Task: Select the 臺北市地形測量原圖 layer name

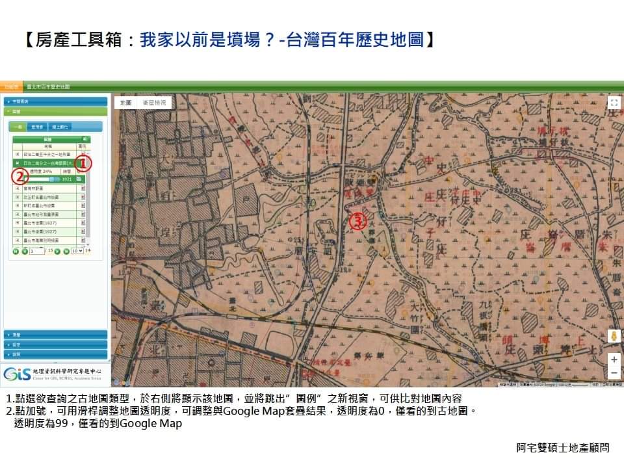Action: click(x=41, y=214)
